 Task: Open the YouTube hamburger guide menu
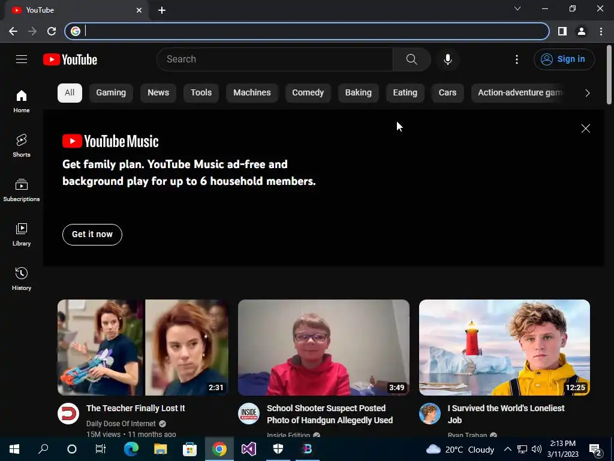22,59
